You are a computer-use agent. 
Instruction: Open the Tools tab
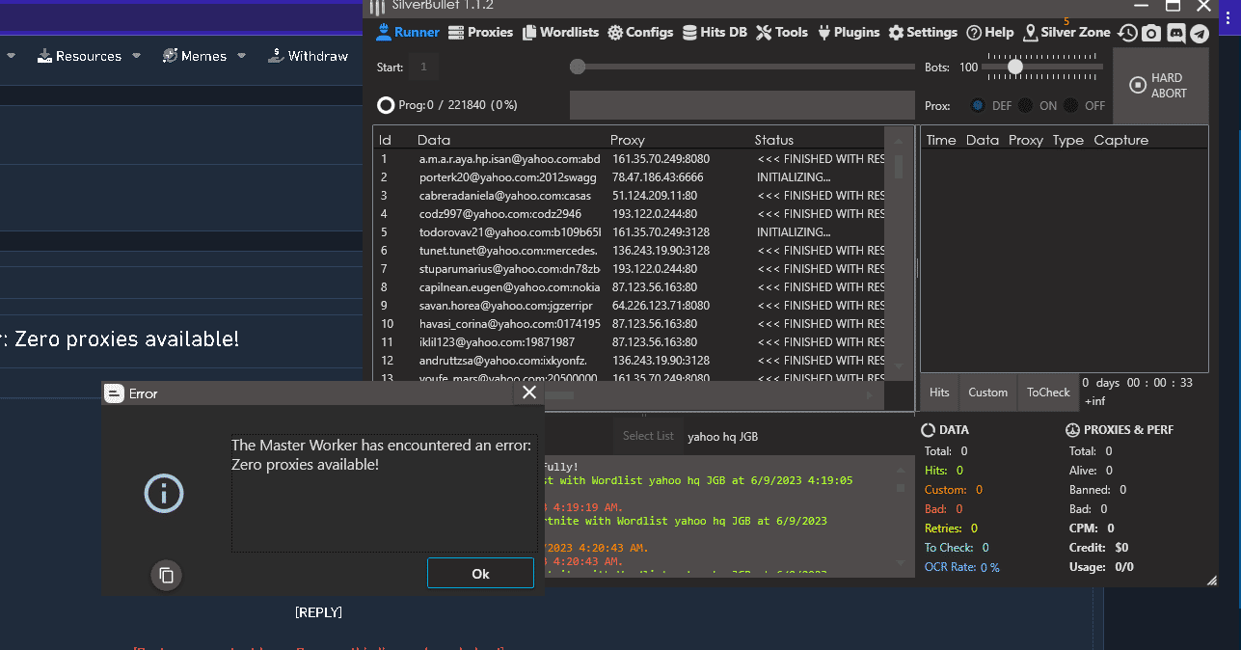point(782,32)
